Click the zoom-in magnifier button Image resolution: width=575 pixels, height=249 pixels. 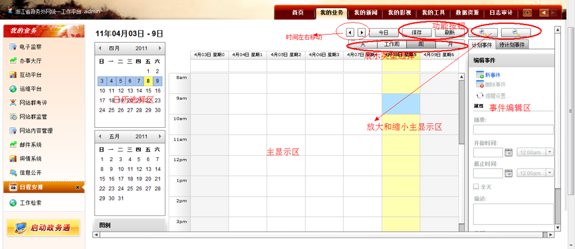pos(485,33)
